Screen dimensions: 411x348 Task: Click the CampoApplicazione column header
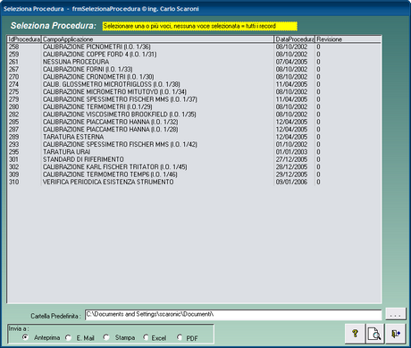(157, 39)
